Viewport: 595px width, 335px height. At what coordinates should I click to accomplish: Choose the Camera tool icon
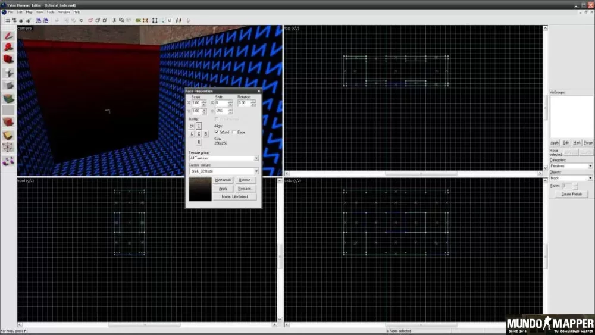[8, 60]
